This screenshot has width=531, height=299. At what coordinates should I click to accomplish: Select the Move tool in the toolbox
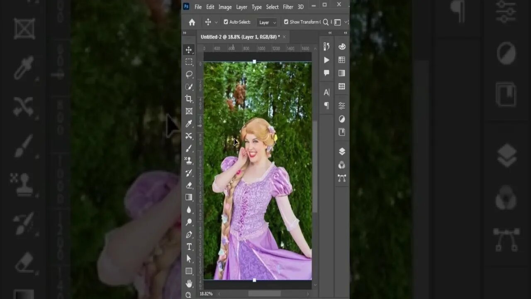click(189, 50)
